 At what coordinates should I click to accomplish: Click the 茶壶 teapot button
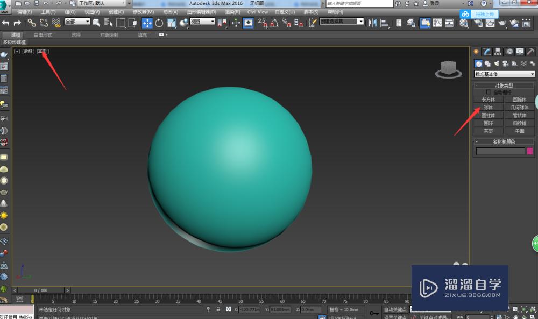pos(488,131)
